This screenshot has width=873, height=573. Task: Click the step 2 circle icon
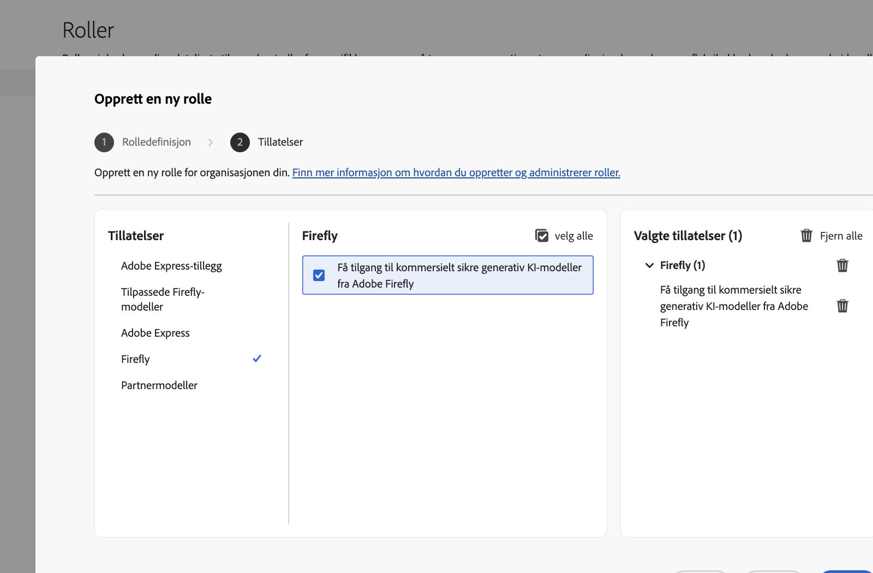[240, 142]
